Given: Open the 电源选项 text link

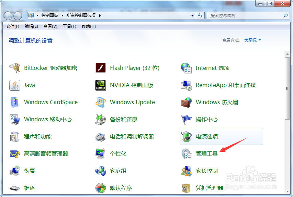Looking at the screenshot, I should point(207,137).
